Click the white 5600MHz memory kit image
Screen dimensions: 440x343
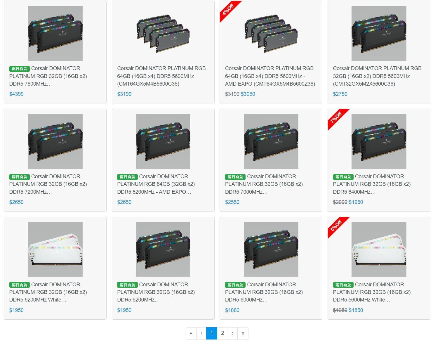[x=379, y=249]
